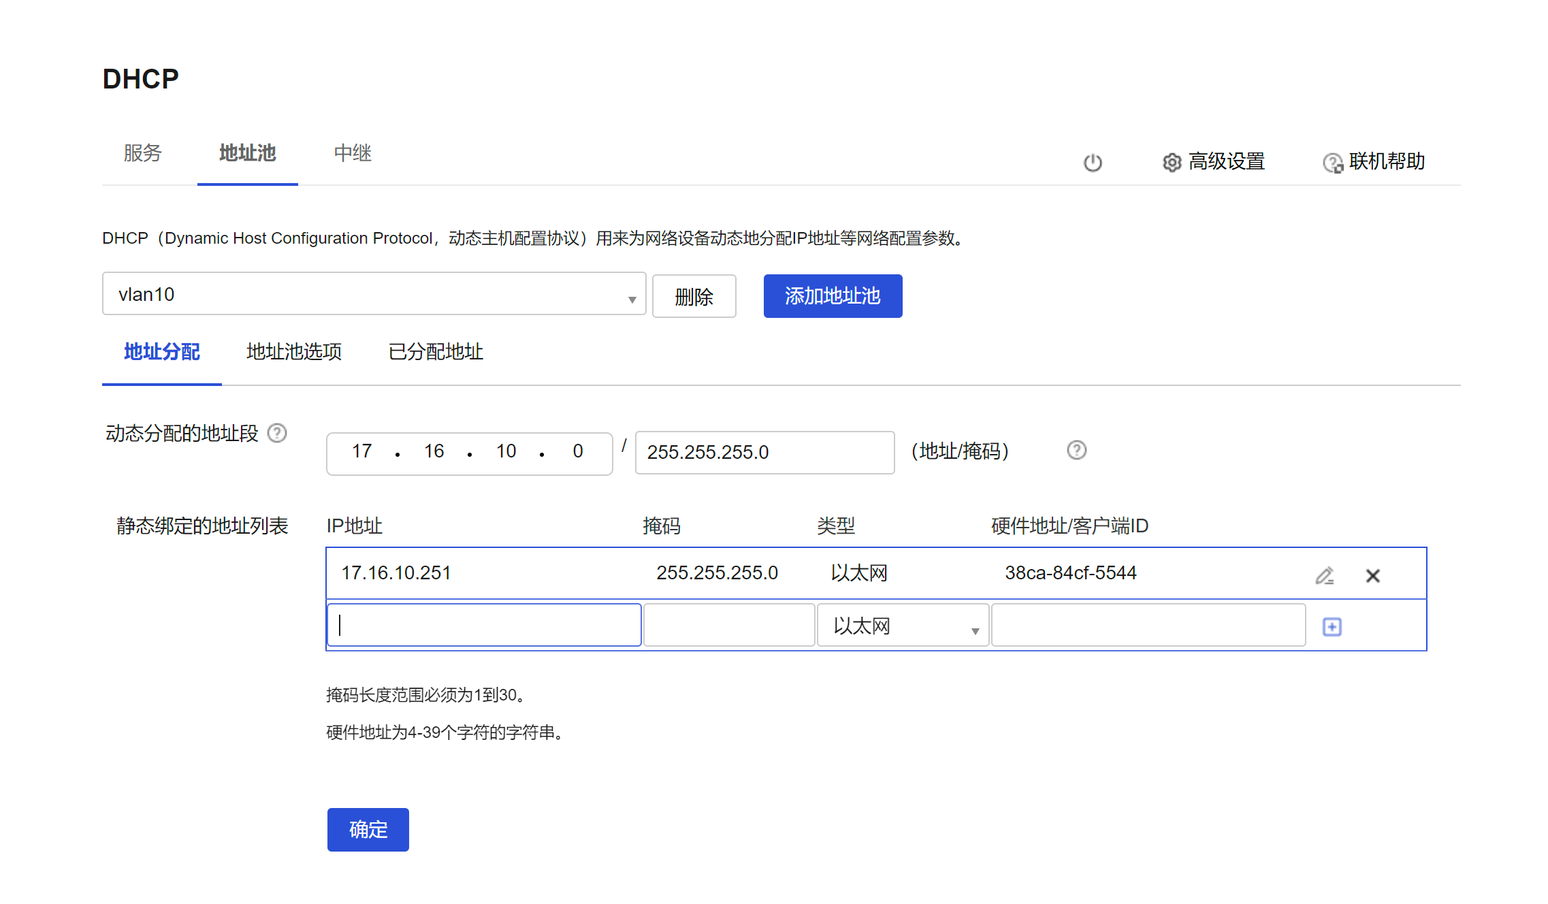
Task: Expand the vlan10 address pool dropdown
Action: point(374,294)
